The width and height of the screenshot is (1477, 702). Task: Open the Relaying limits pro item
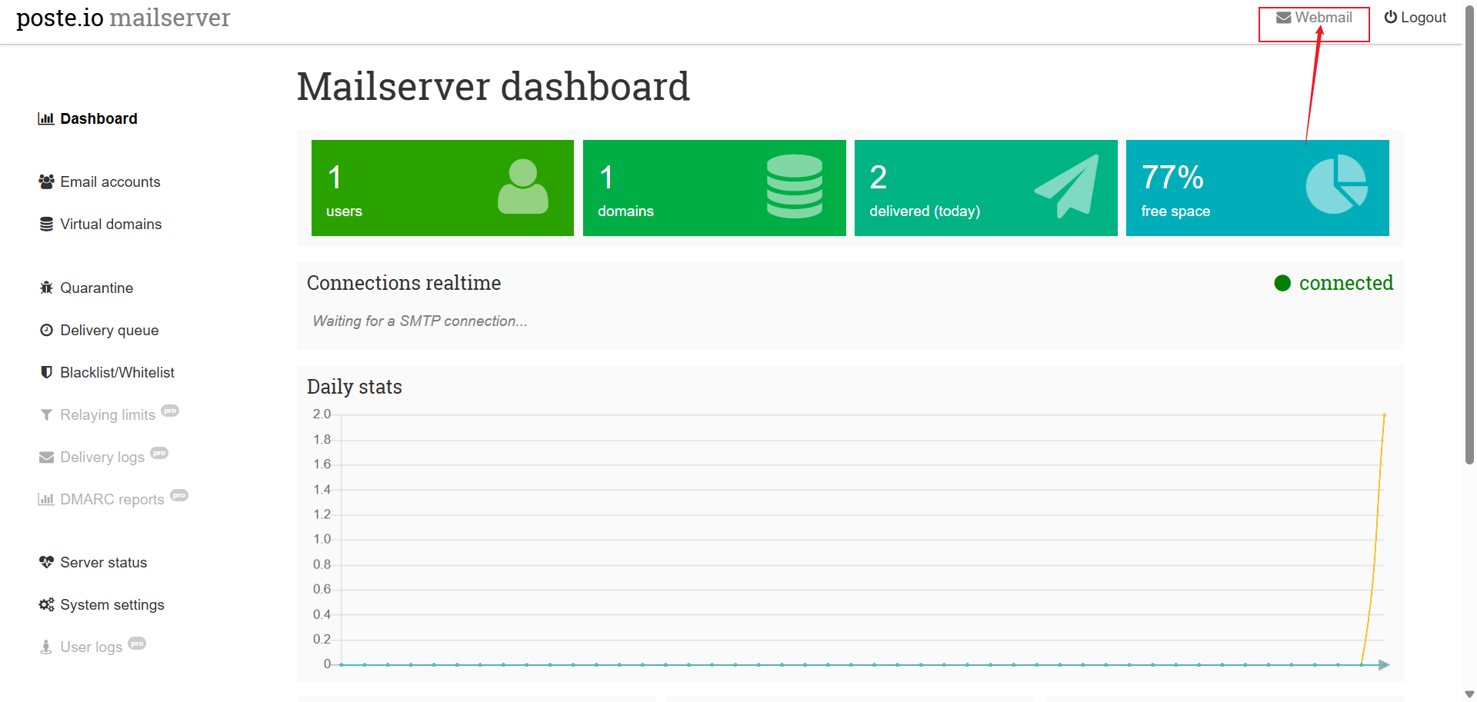(x=108, y=415)
